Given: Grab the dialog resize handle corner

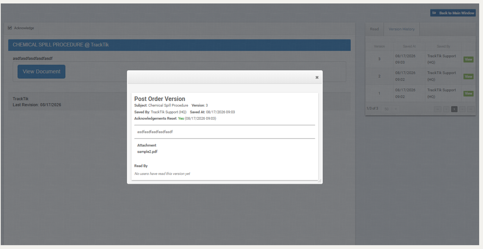Looking at the screenshot, I should [x=319, y=180].
